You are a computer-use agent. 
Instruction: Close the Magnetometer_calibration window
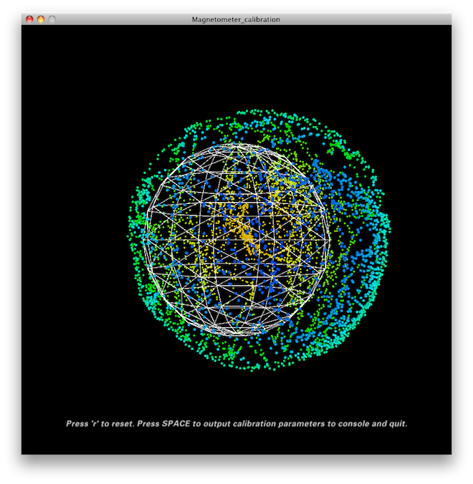pos(29,19)
